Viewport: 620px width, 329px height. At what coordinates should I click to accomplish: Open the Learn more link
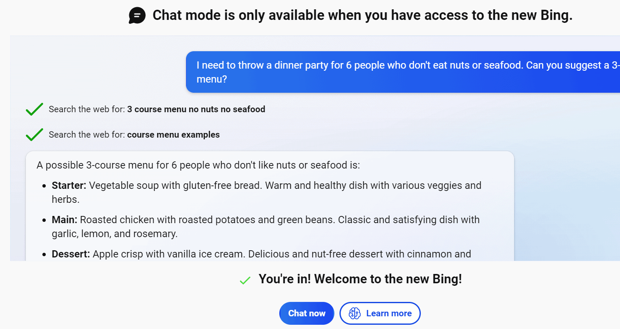[x=389, y=313]
